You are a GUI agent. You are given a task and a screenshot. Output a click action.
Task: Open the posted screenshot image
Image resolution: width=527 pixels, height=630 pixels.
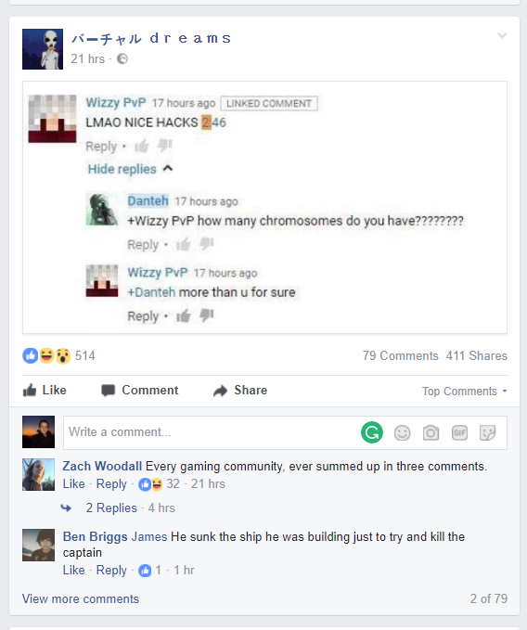pyautogui.click(x=264, y=207)
